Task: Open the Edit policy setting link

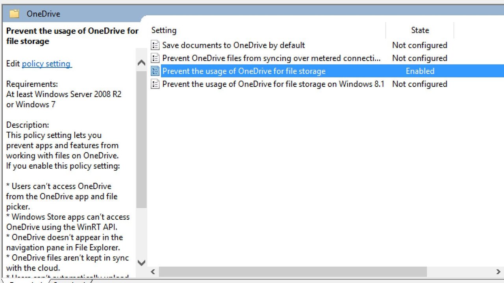Action: click(x=46, y=64)
